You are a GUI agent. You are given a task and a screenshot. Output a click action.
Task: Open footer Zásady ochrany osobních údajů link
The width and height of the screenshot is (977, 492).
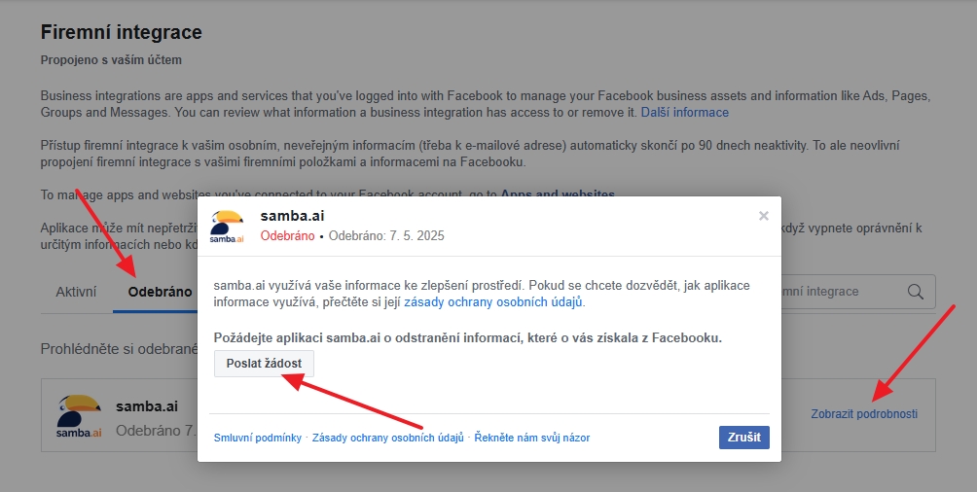point(388,438)
